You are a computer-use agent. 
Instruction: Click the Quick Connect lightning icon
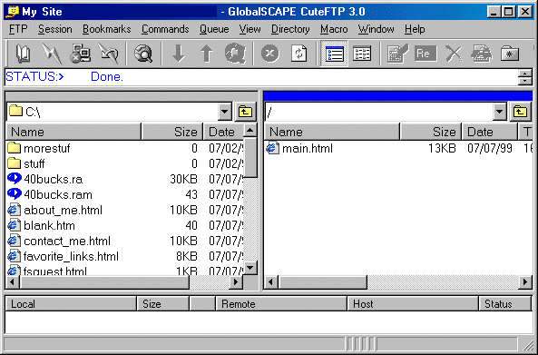click(51, 54)
